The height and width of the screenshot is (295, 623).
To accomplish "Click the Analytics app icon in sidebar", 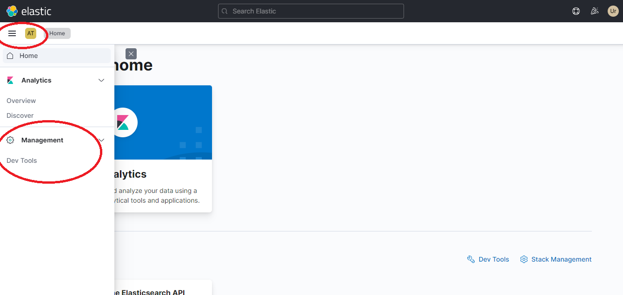I will coord(10,80).
